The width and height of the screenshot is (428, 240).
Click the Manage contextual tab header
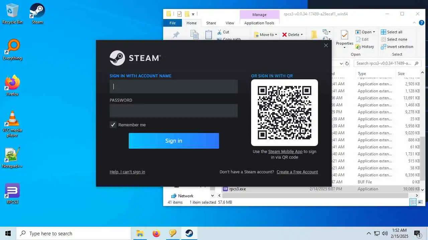pyautogui.click(x=259, y=15)
